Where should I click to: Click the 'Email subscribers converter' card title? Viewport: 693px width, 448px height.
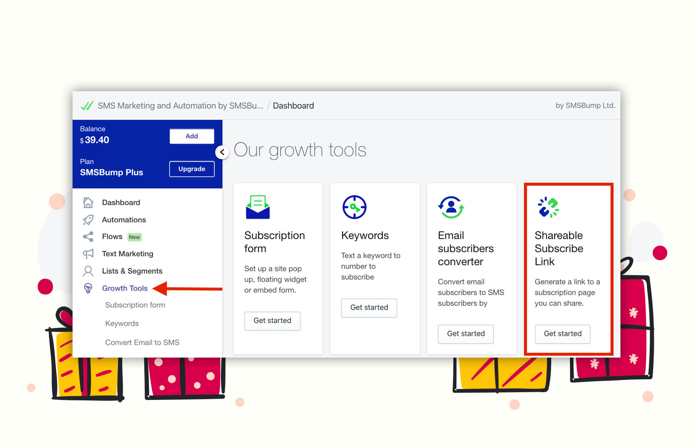[466, 248]
